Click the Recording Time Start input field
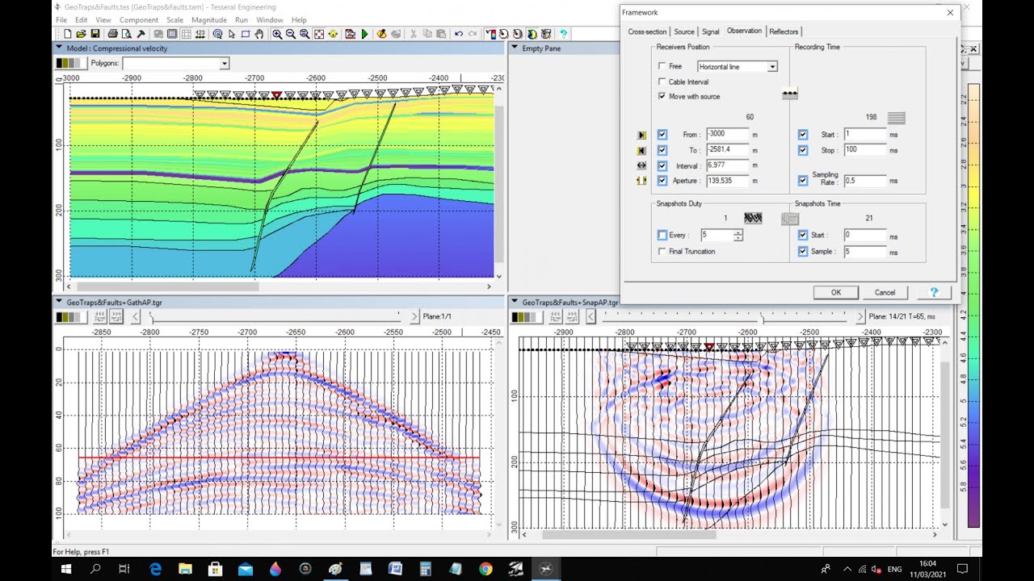The width and height of the screenshot is (1034, 581). click(x=864, y=135)
